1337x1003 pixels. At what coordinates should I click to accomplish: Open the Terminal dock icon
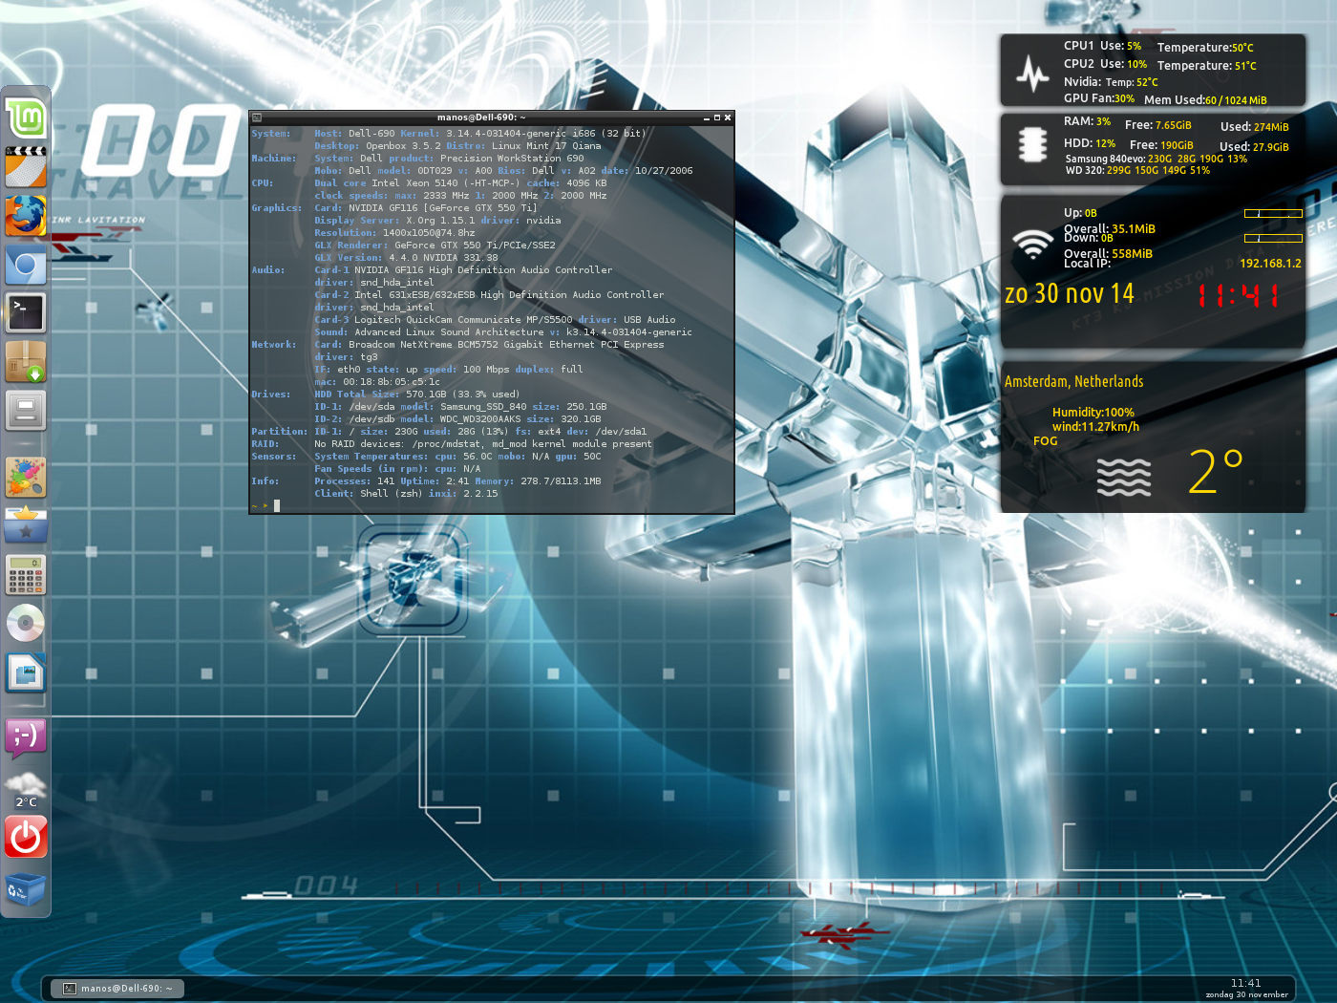pyautogui.click(x=26, y=312)
